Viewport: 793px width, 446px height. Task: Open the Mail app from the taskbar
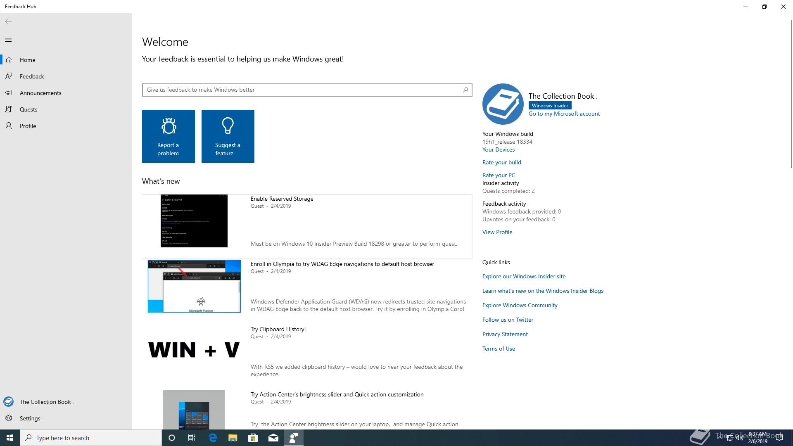(273, 438)
